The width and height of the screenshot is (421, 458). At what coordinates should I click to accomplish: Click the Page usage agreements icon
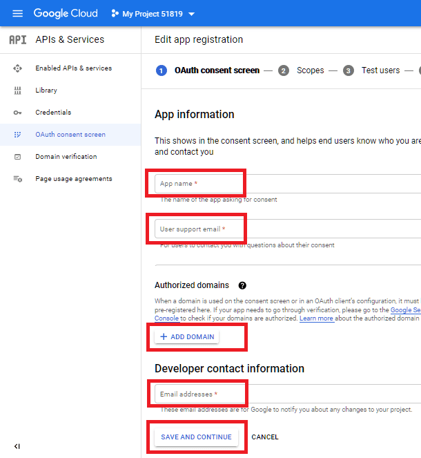[x=17, y=179]
